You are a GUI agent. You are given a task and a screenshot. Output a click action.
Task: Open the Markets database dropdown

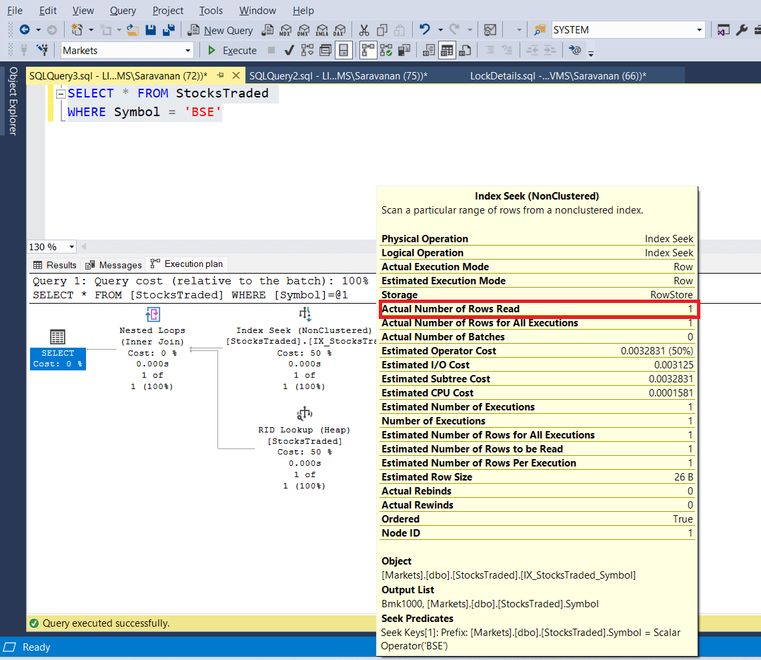point(187,51)
